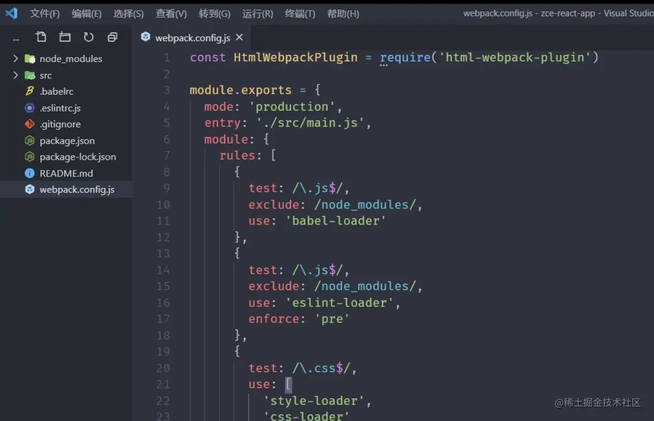Screen dimensions: 654x421
Task: Click the 'pre' string on line 17
Action: [x=332, y=319]
